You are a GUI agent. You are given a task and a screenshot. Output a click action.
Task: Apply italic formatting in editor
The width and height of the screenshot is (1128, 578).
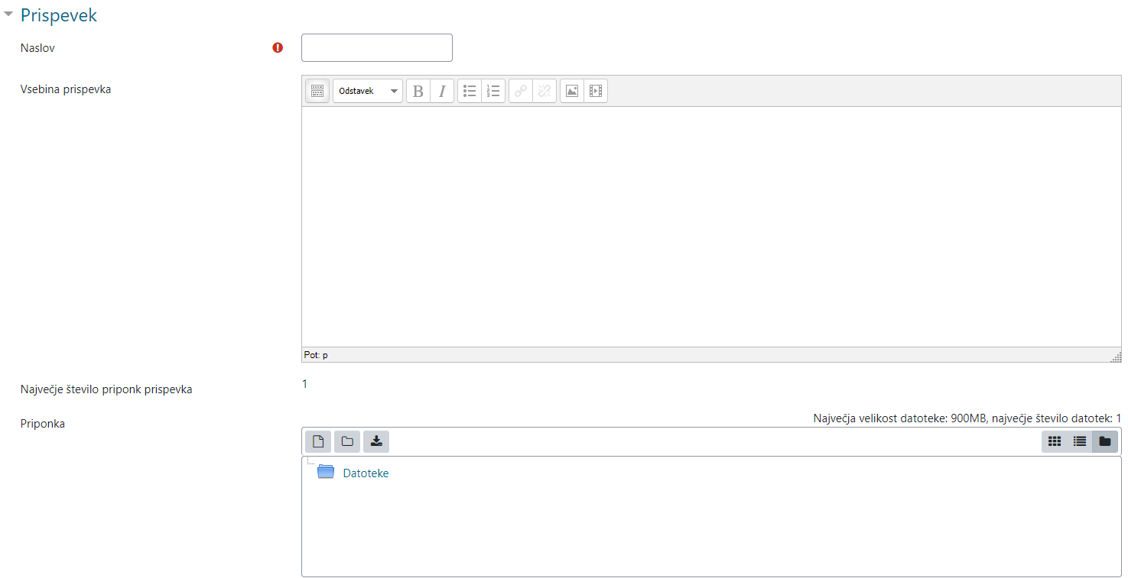[x=442, y=91]
